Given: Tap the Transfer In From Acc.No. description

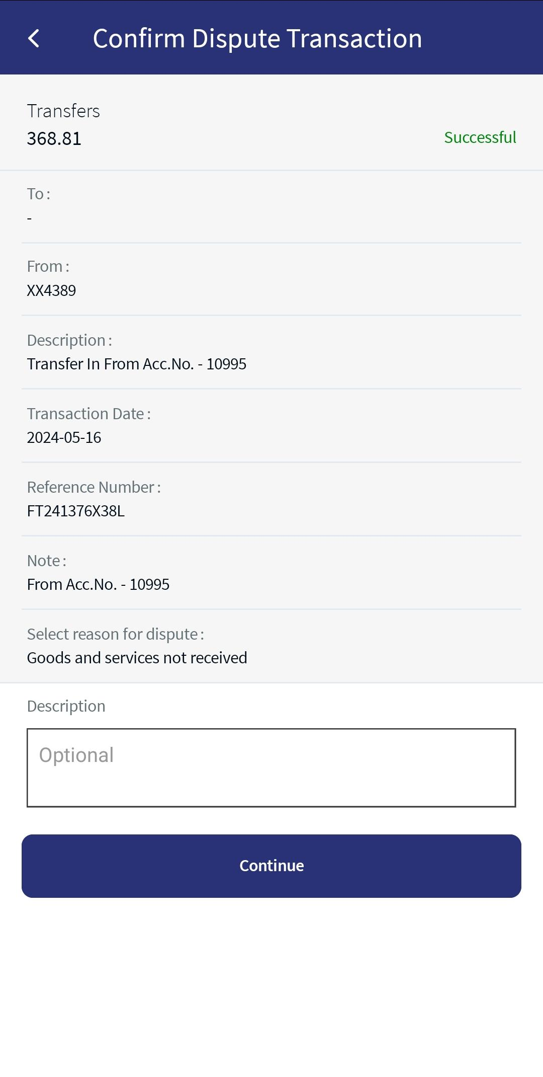Looking at the screenshot, I should pyautogui.click(x=137, y=364).
